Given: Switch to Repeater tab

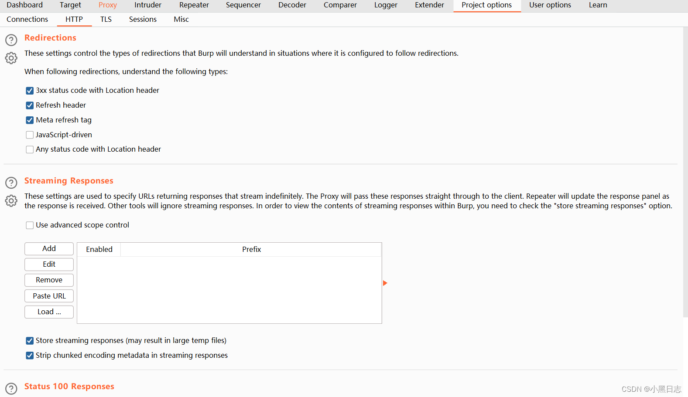Looking at the screenshot, I should [x=194, y=5].
